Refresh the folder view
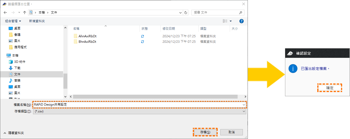The image size is (350, 139). 186,13
